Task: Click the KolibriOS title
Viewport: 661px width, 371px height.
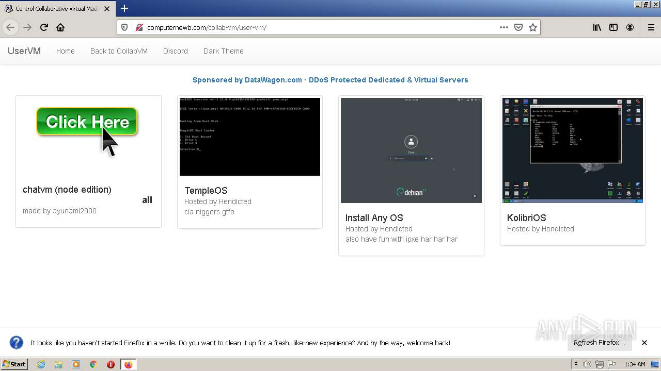Action: coord(527,218)
